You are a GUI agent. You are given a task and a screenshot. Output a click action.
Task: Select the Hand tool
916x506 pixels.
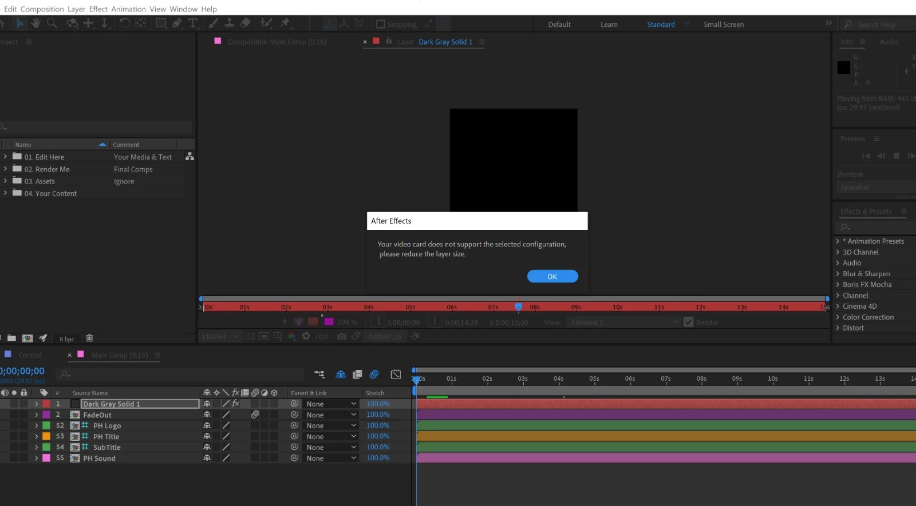click(35, 23)
